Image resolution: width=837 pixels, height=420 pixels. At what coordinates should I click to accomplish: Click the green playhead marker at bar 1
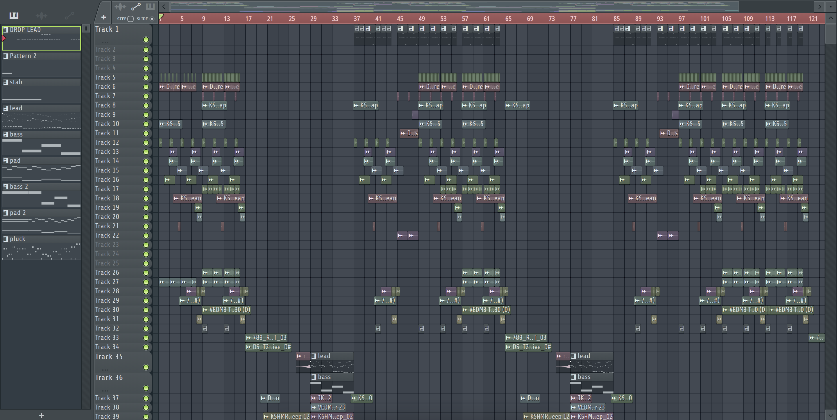coord(161,16)
